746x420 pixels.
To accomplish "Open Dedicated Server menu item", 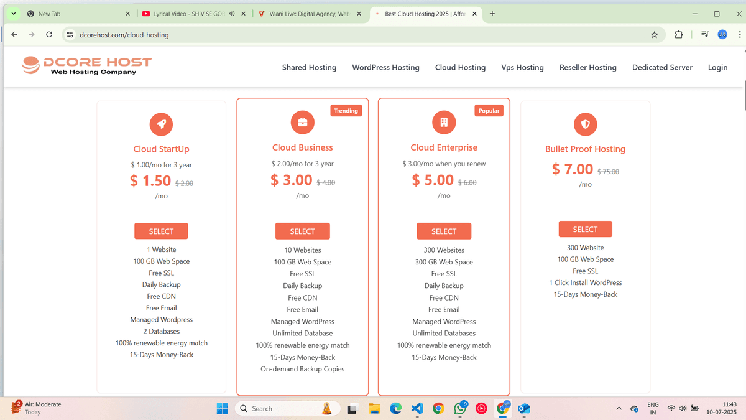I will (x=662, y=67).
